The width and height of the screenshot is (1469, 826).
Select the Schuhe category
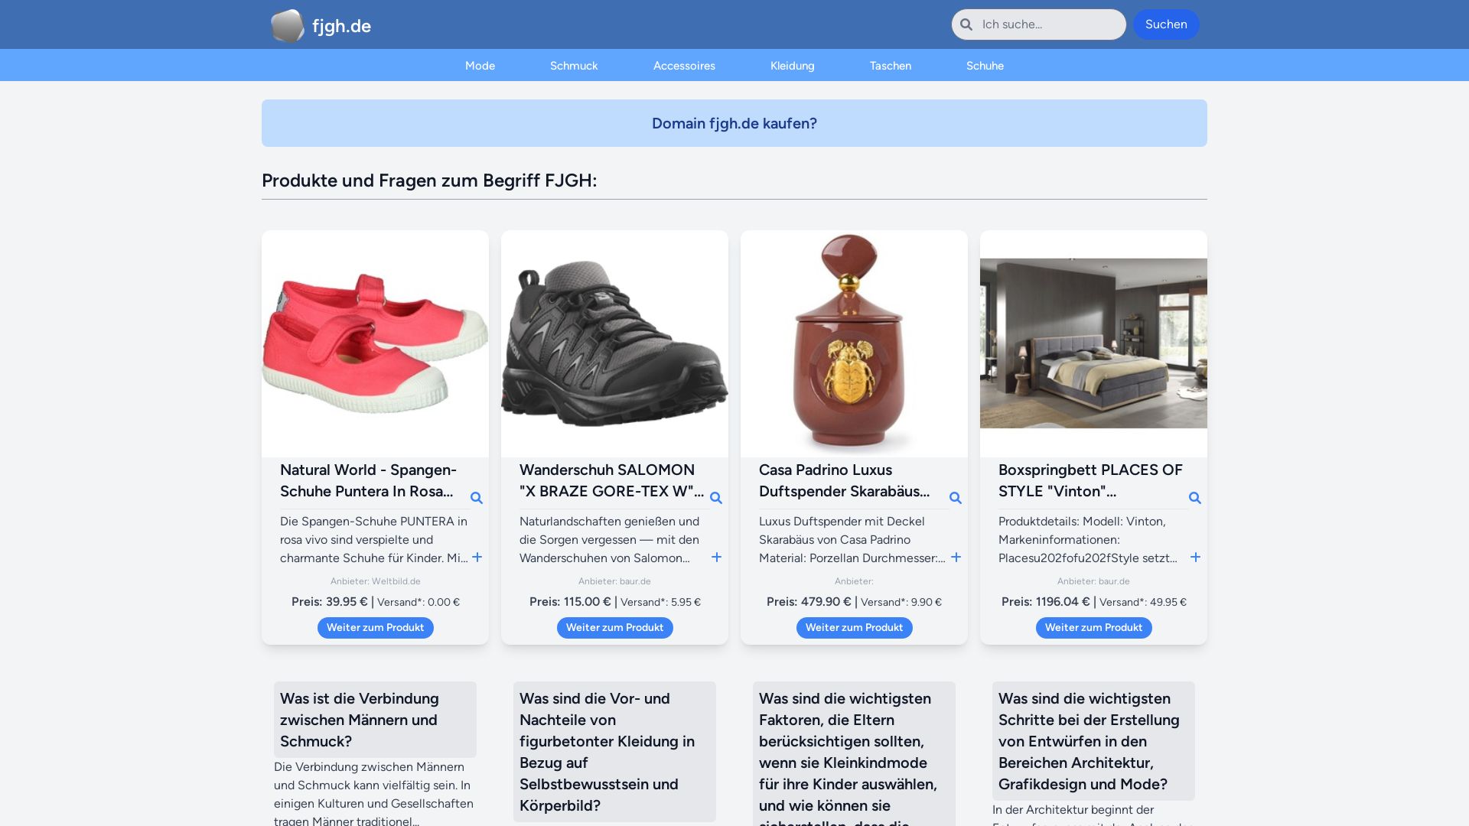click(985, 66)
